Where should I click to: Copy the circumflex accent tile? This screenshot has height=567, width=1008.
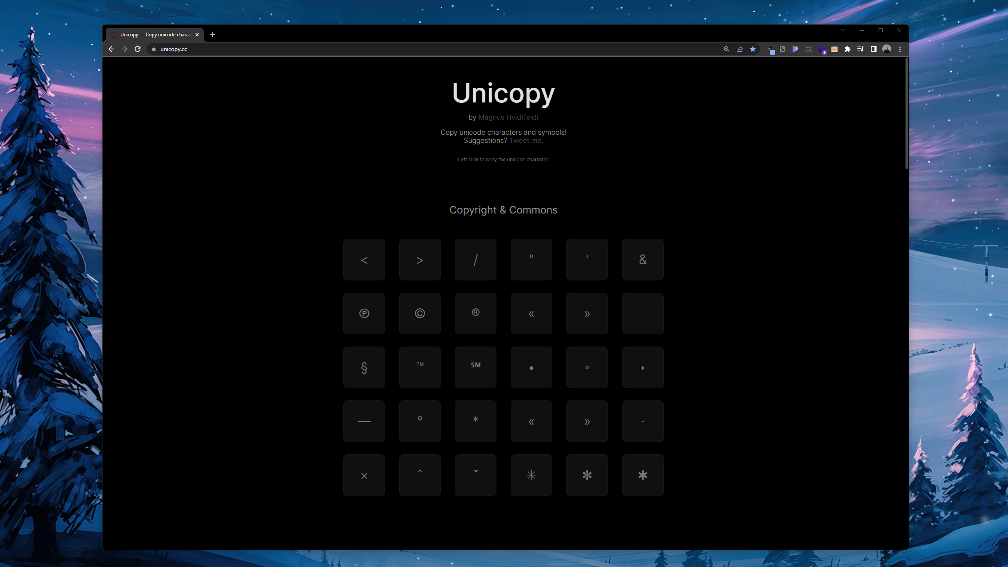coord(420,475)
